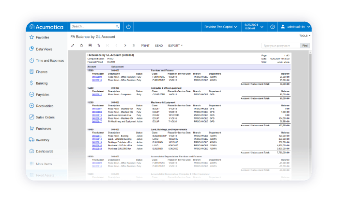Screen dimensions: 339x201
Task: Open Dashboards gauge icon
Action: (x=31, y=151)
